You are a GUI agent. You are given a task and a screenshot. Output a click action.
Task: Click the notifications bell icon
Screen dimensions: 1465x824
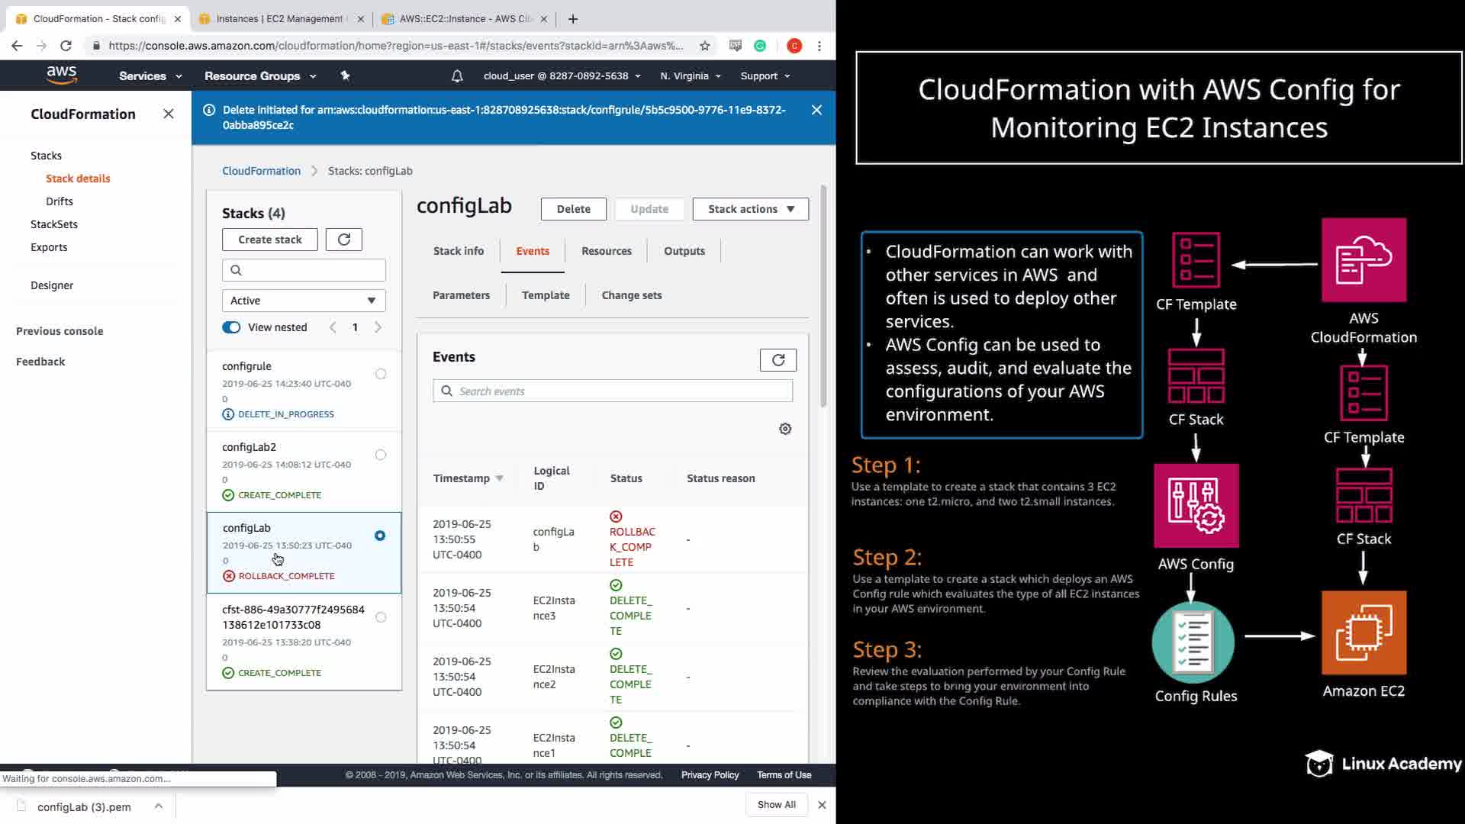pos(457,76)
